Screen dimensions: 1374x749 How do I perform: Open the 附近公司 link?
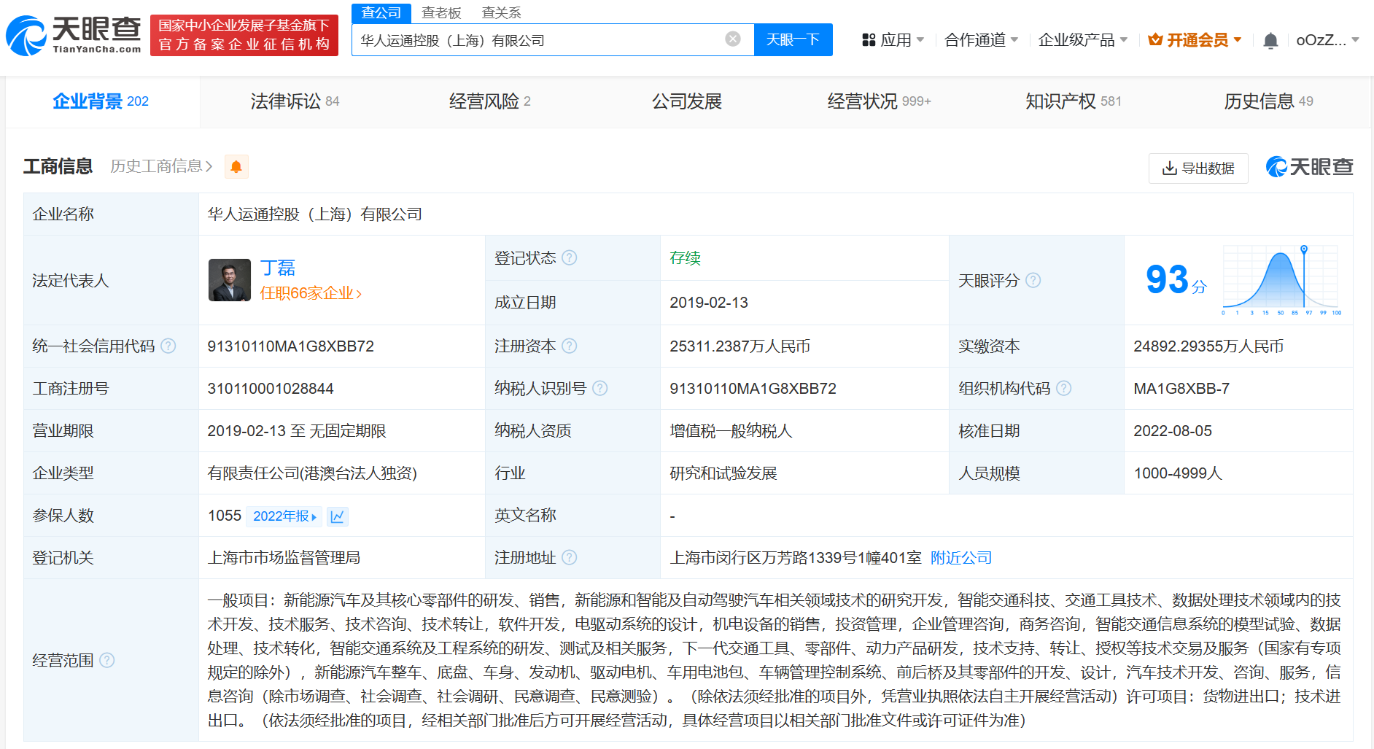960,558
